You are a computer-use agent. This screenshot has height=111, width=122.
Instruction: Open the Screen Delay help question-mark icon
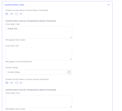click(69, 72)
